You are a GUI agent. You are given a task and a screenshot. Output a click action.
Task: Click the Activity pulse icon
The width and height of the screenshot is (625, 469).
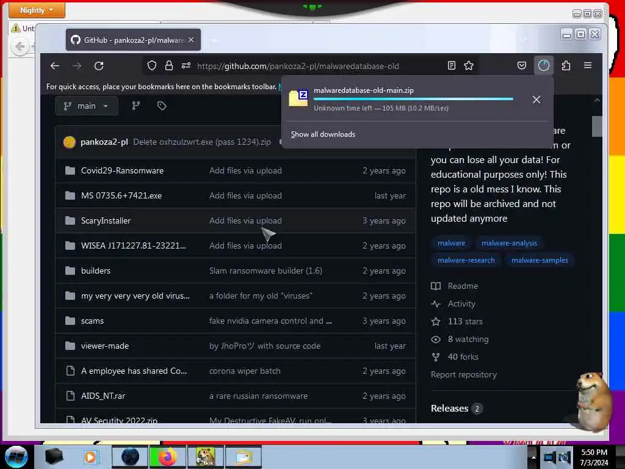click(x=436, y=304)
